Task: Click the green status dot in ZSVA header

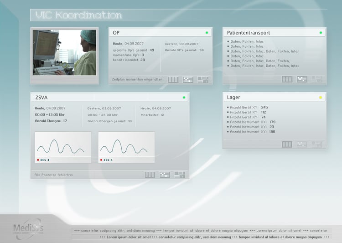Action: coord(184,98)
